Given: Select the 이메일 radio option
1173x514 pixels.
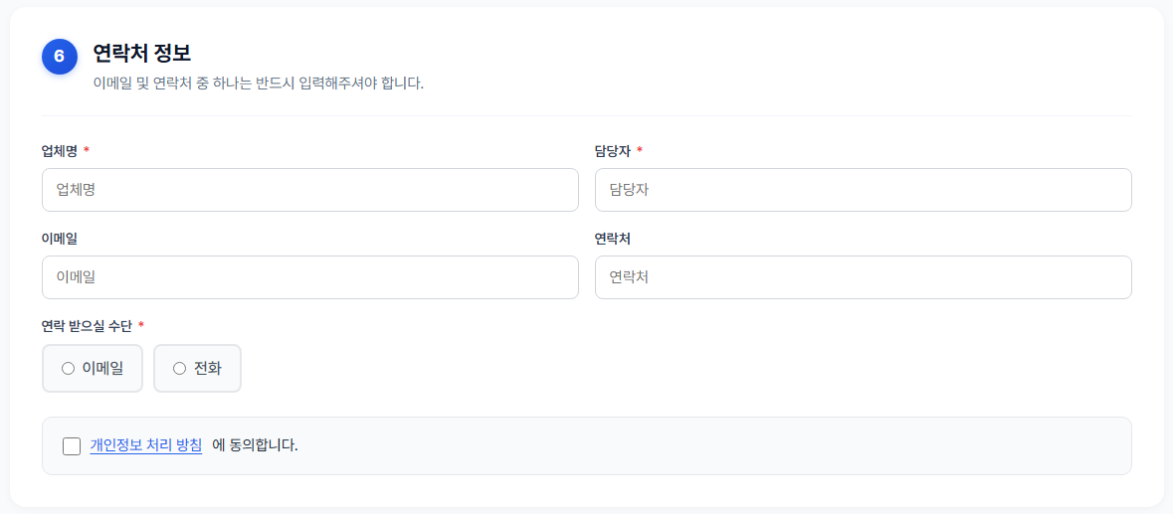Looking at the screenshot, I should [x=93, y=368].
